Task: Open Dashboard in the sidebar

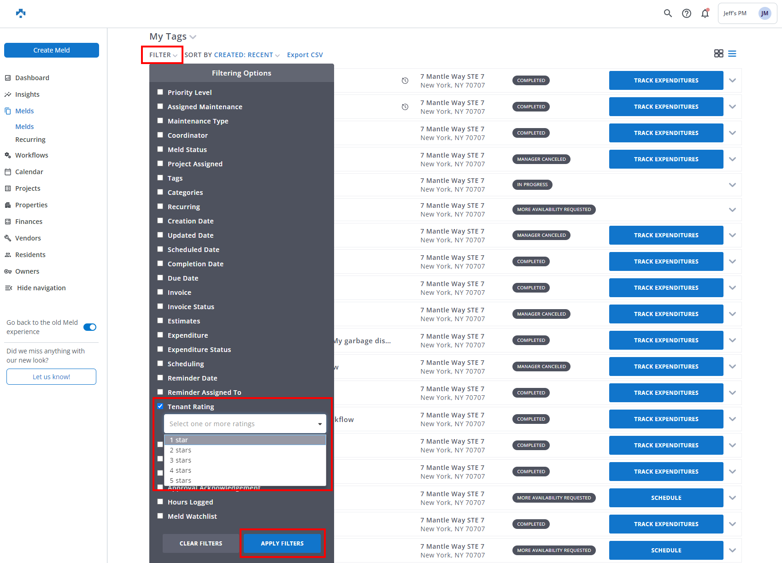Action: pyautogui.click(x=32, y=78)
